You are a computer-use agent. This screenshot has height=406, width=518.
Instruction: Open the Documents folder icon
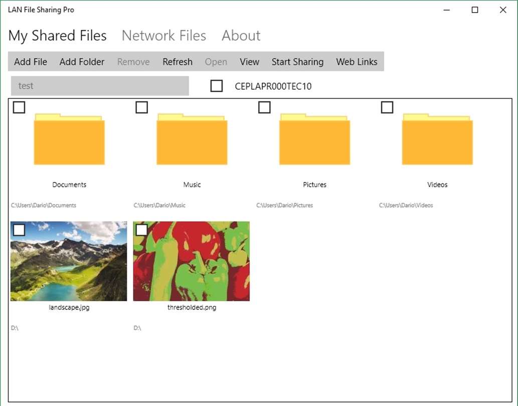tap(69, 140)
